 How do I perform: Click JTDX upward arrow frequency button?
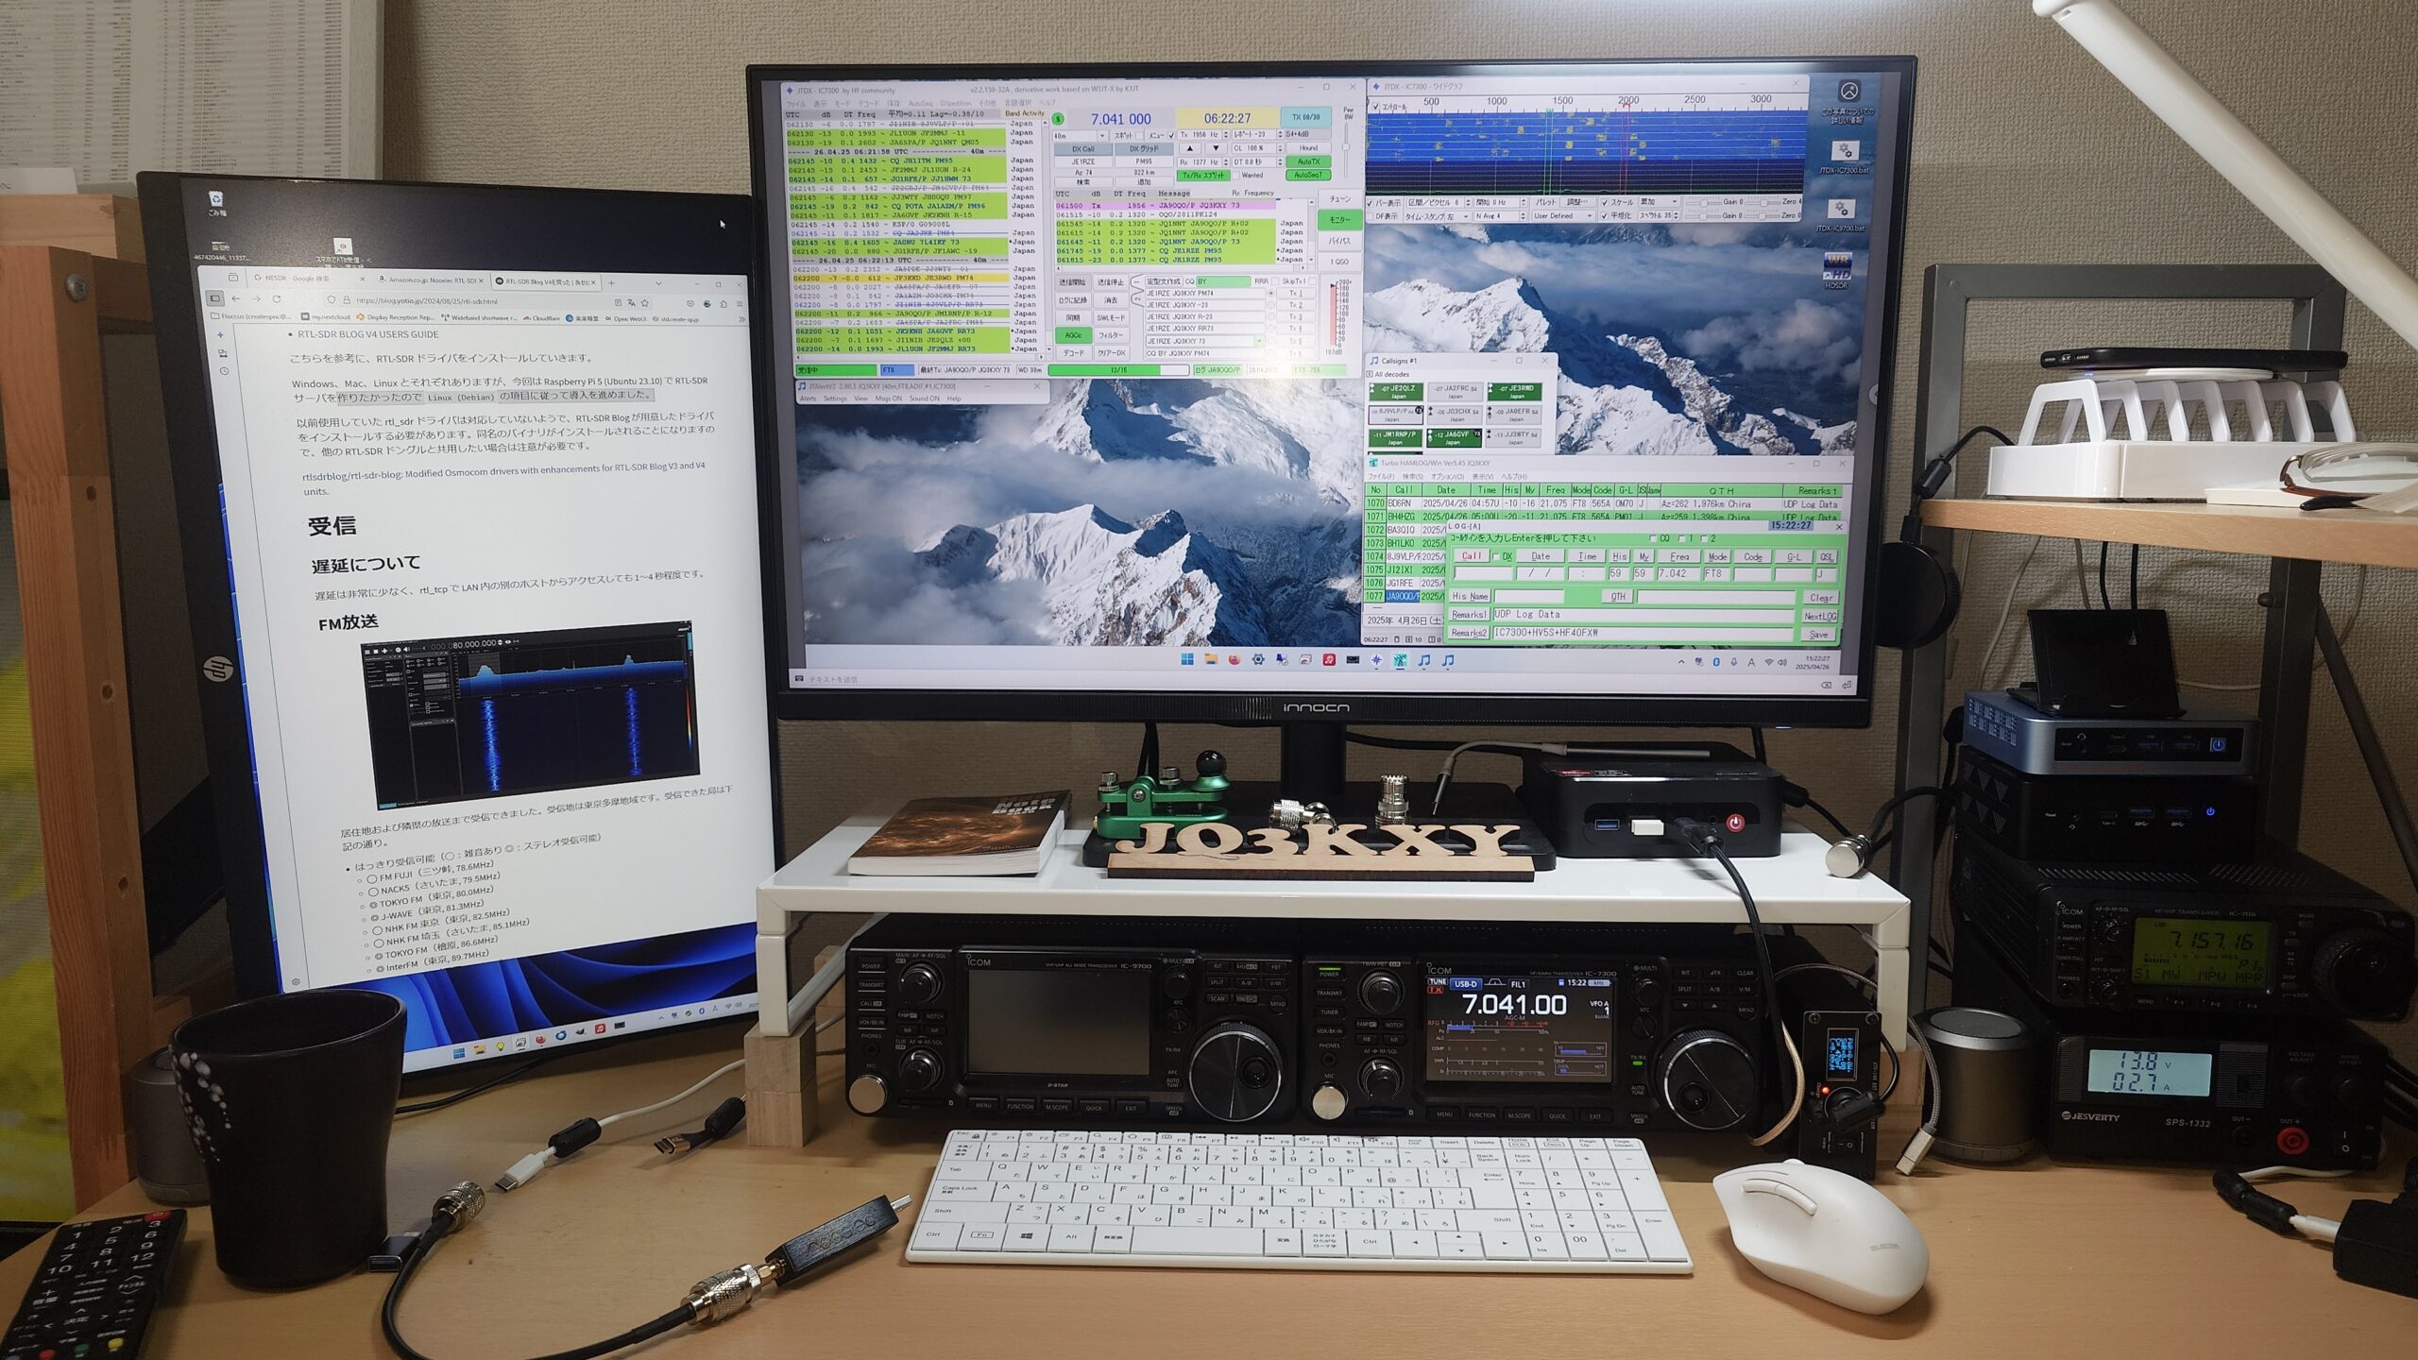pos(1190,148)
